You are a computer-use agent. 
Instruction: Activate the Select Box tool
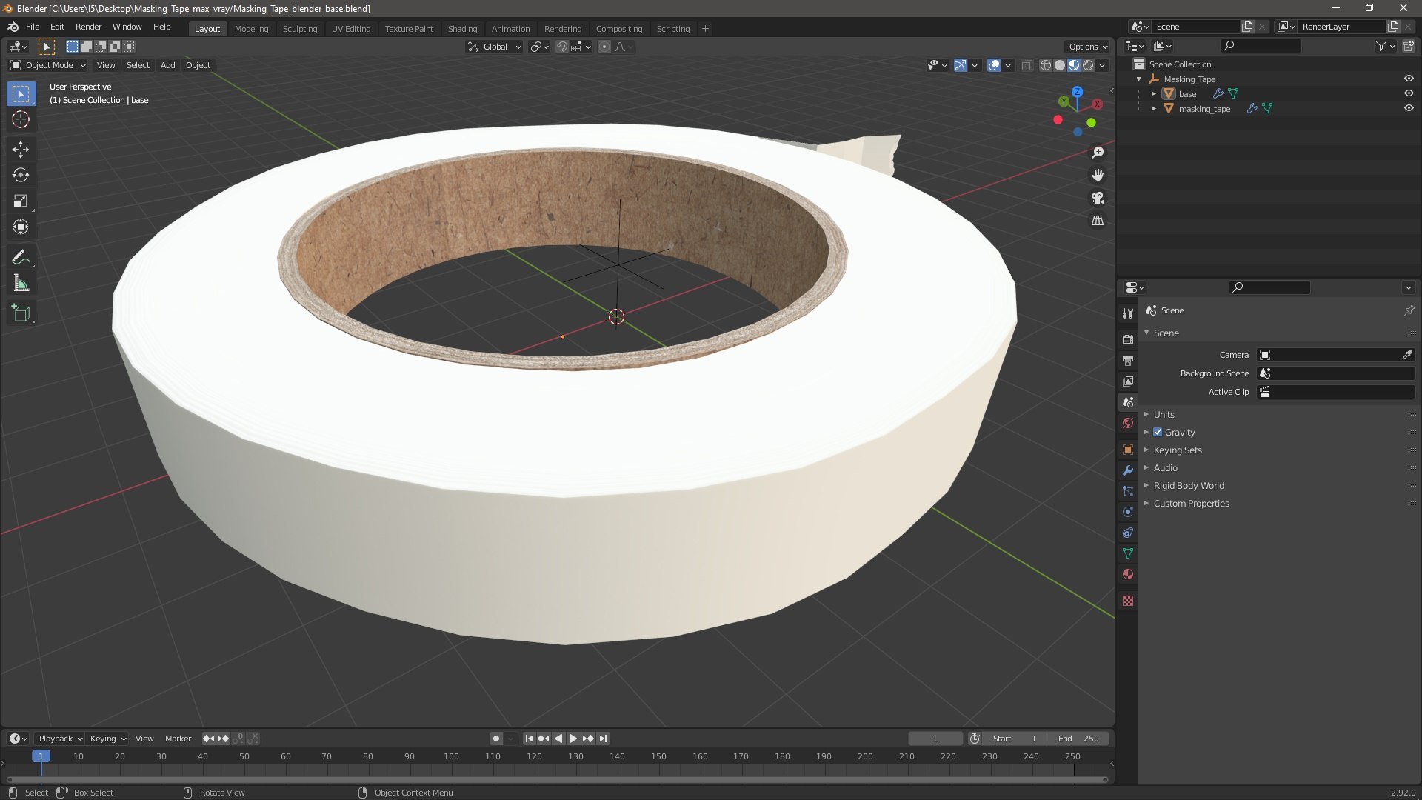pos(21,94)
